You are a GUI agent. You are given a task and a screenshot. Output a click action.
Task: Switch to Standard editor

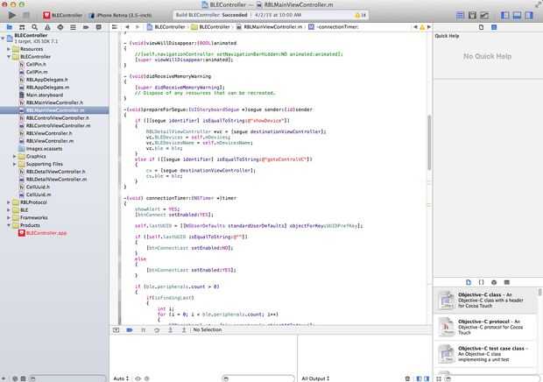tap(460, 15)
